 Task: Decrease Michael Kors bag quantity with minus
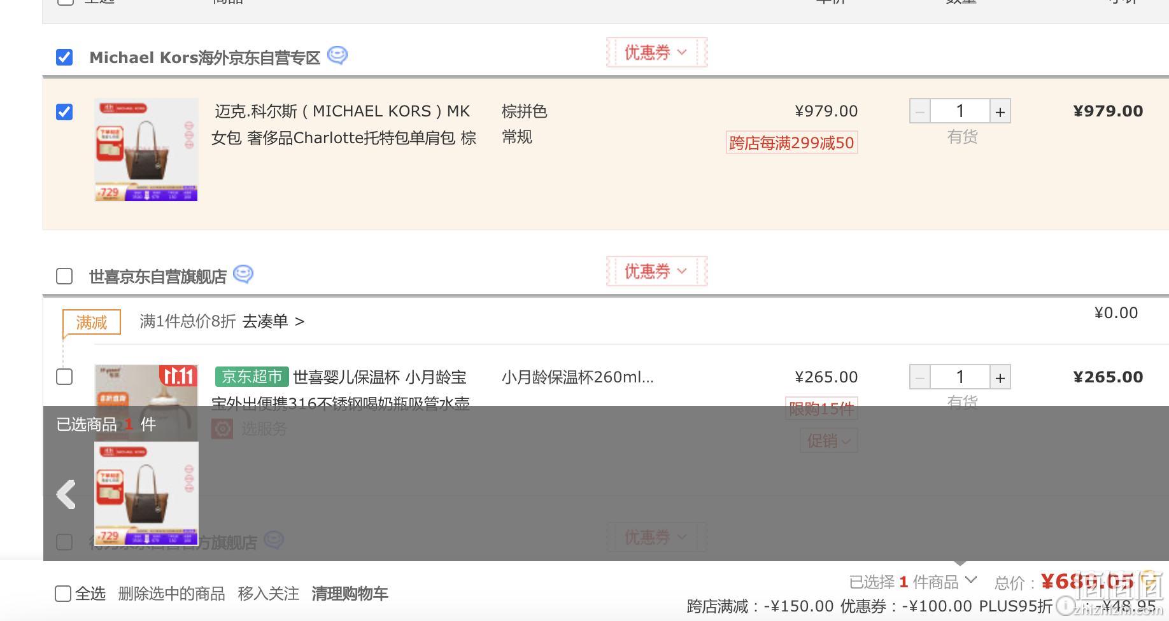(919, 111)
